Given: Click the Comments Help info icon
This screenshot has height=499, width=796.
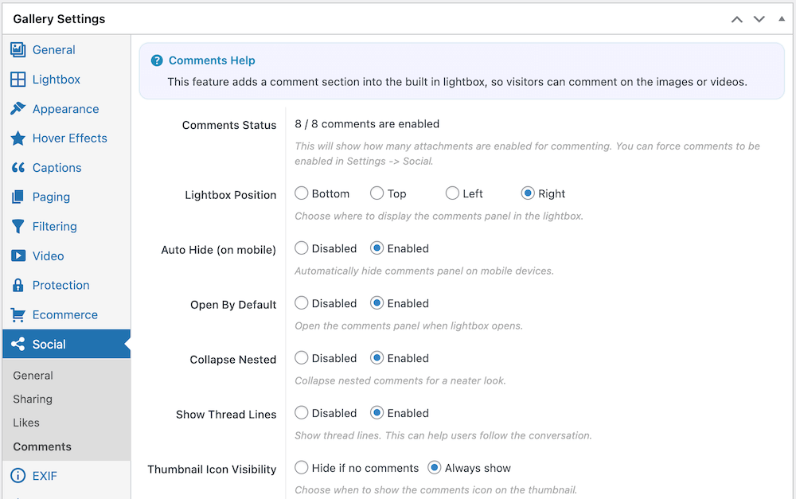Looking at the screenshot, I should (157, 60).
